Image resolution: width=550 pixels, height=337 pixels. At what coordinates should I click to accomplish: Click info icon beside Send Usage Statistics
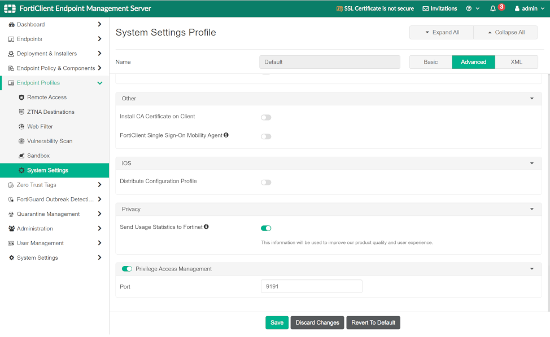(206, 227)
